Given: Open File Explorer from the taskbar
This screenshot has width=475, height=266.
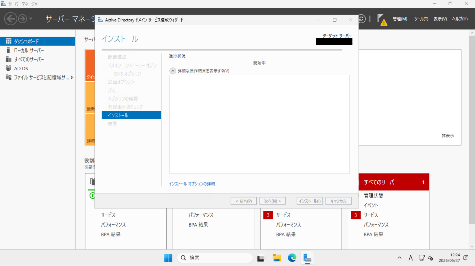Looking at the screenshot, I should [277, 258].
